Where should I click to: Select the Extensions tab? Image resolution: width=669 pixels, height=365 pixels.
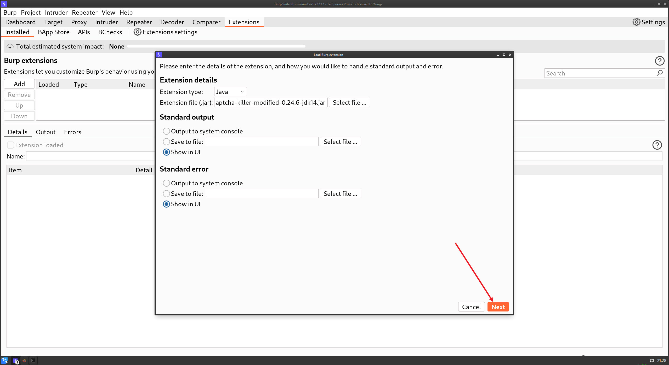point(244,22)
